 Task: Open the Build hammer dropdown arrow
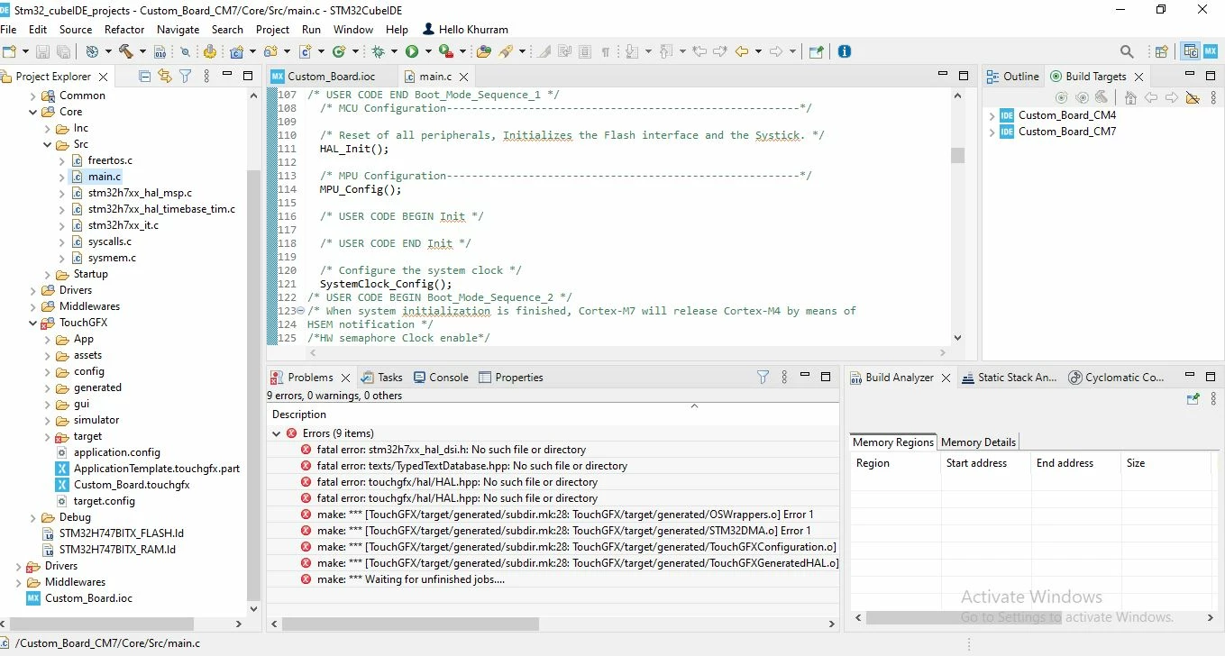(141, 52)
